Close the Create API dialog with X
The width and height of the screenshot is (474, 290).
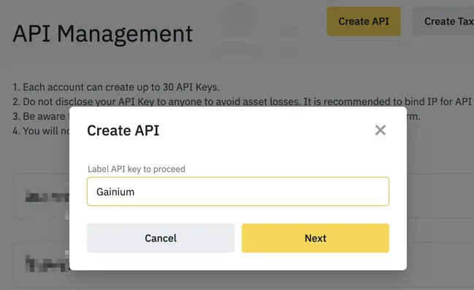(x=381, y=130)
